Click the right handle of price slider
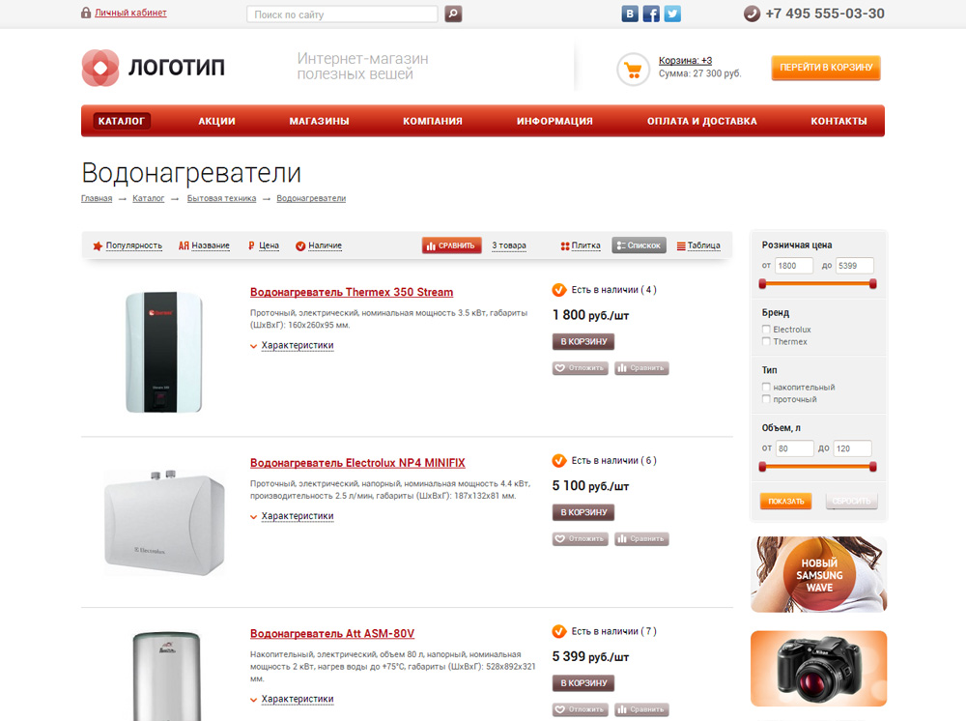Image resolution: width=966 pixels, height=721 pixels. point(873,283)
